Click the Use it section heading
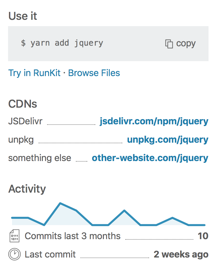 (x=23, y=16)
